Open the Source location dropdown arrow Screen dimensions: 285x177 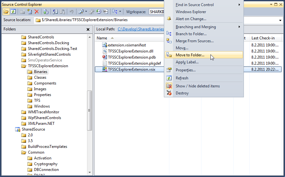281,20
